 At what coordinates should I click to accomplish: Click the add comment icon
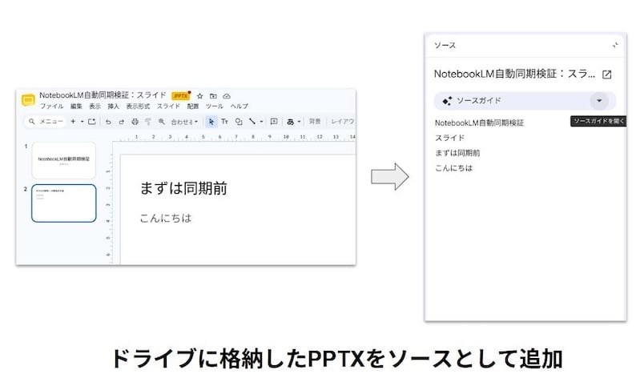[274, 122]
